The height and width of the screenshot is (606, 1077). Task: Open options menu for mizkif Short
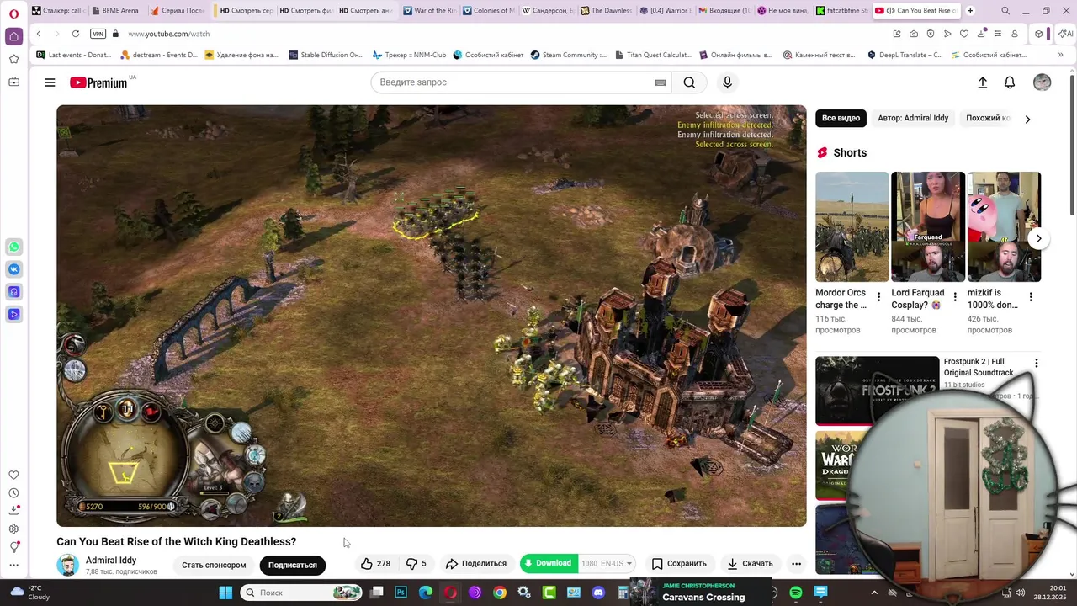point(1031,297)
